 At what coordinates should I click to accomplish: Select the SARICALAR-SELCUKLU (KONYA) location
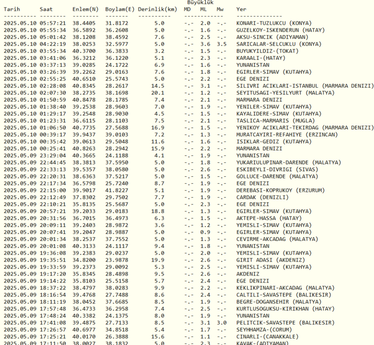click(x=279, y=44)
